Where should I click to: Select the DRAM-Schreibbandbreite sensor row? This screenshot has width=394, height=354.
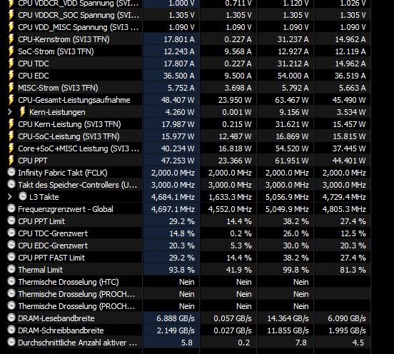(x=188, y=330)
